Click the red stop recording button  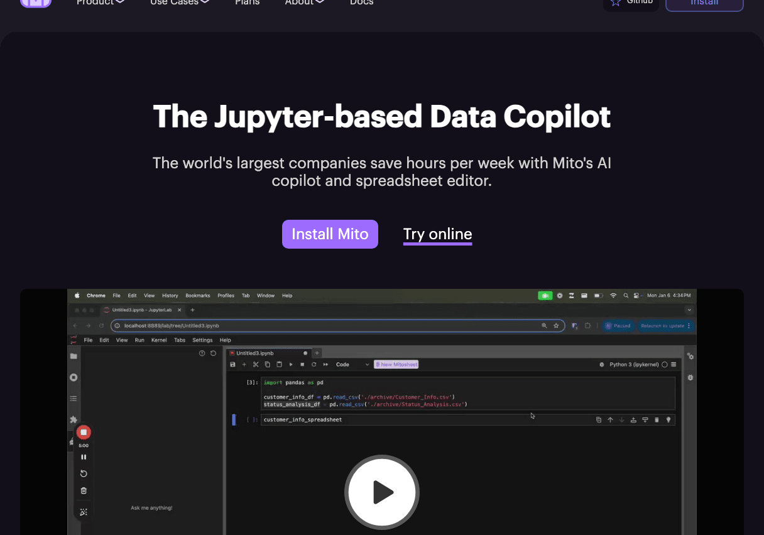click(x=84, y=432)
